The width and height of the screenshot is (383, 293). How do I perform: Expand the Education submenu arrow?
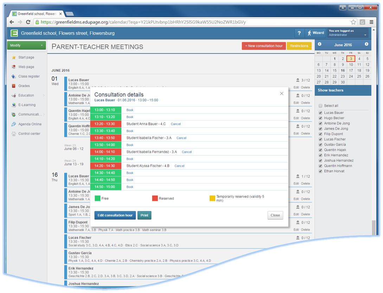click(x=44, y=95)
